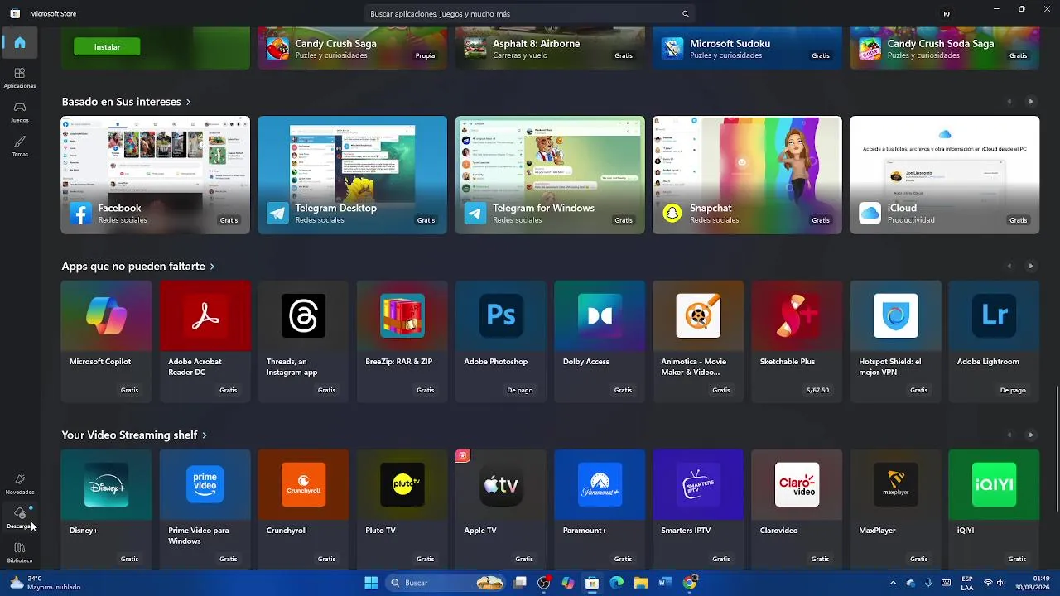Viewport: 1060px width, 596px height.
Task: Open Aplicaciones section in the sidebar
Action: click(x=20, y=78)
